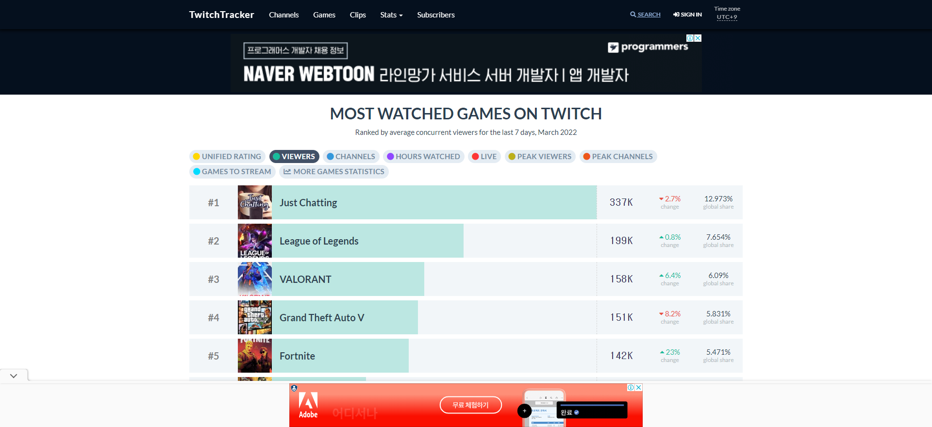
Task: Click the League of Legends cover art
Action: tap(255, 241)
